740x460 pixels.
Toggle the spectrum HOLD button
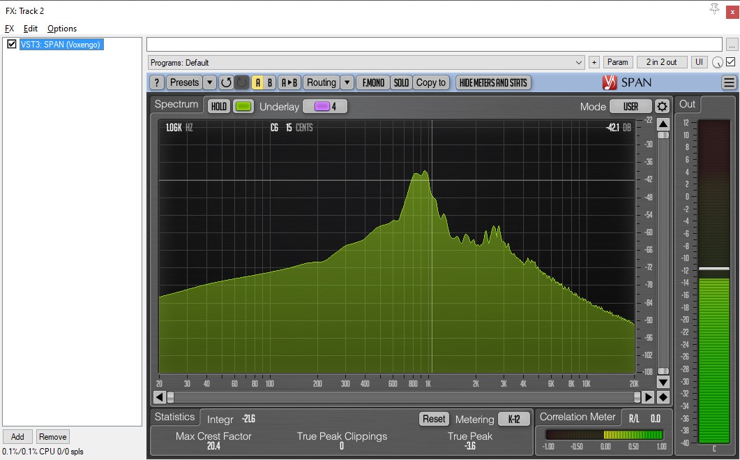218,106
